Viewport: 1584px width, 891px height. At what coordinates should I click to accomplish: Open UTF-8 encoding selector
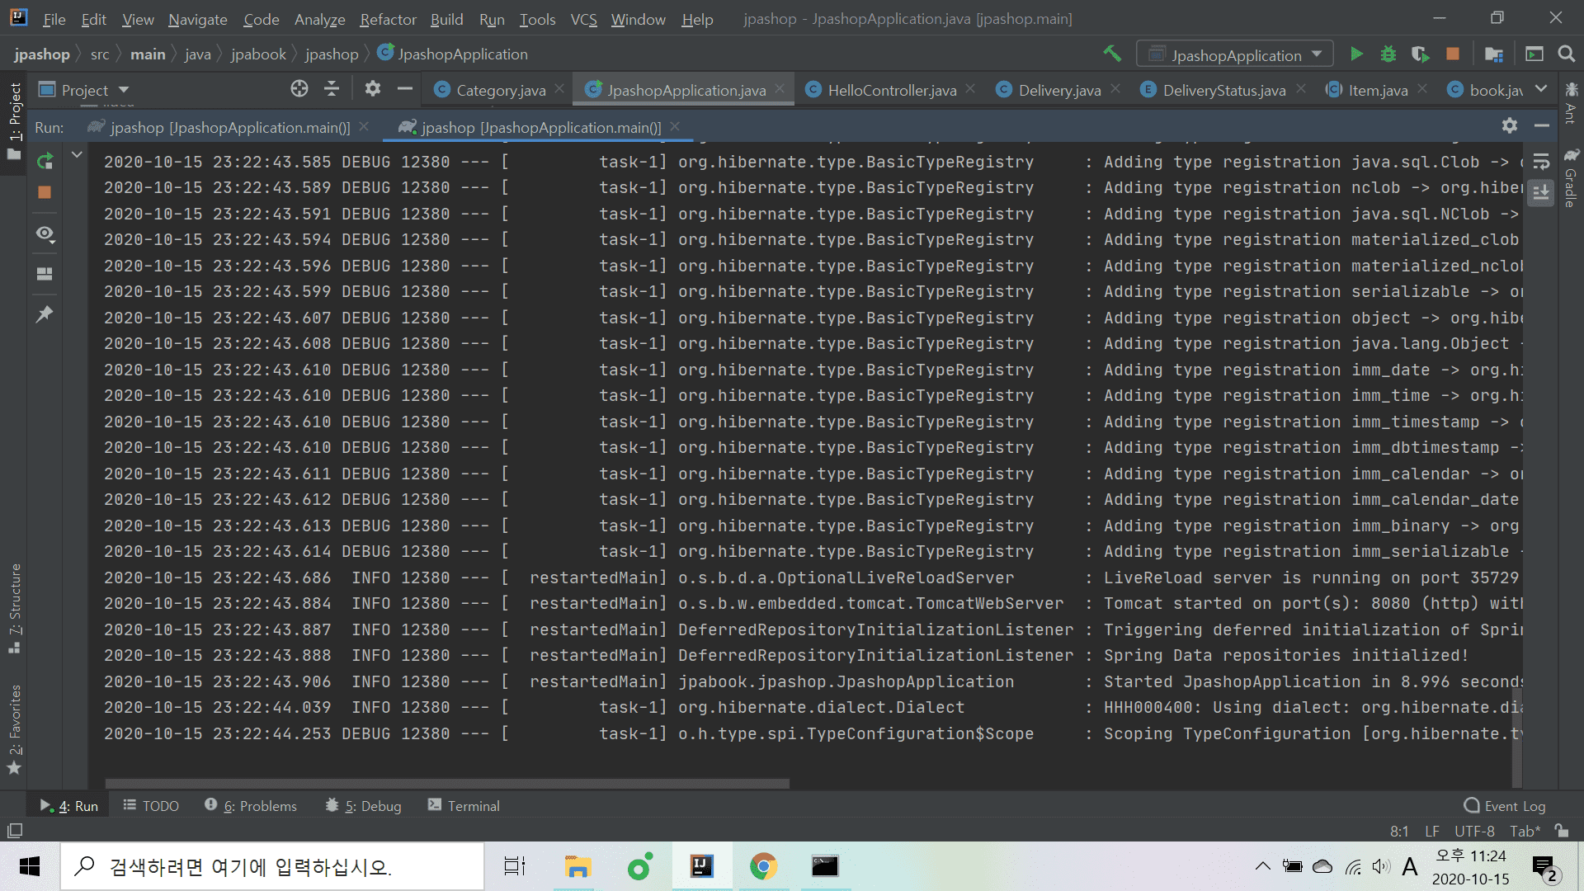click(x=1474, y=831)
